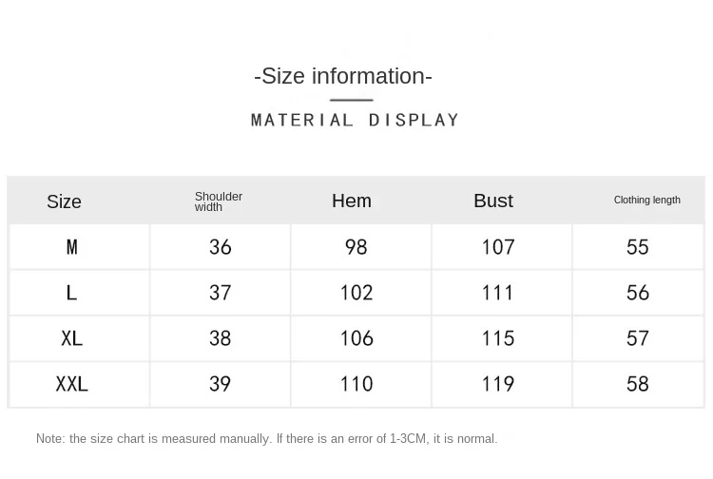Screen dimensions: 713x479
Task: Click the Shoulder width column header
Action: (x=219, y=201)
